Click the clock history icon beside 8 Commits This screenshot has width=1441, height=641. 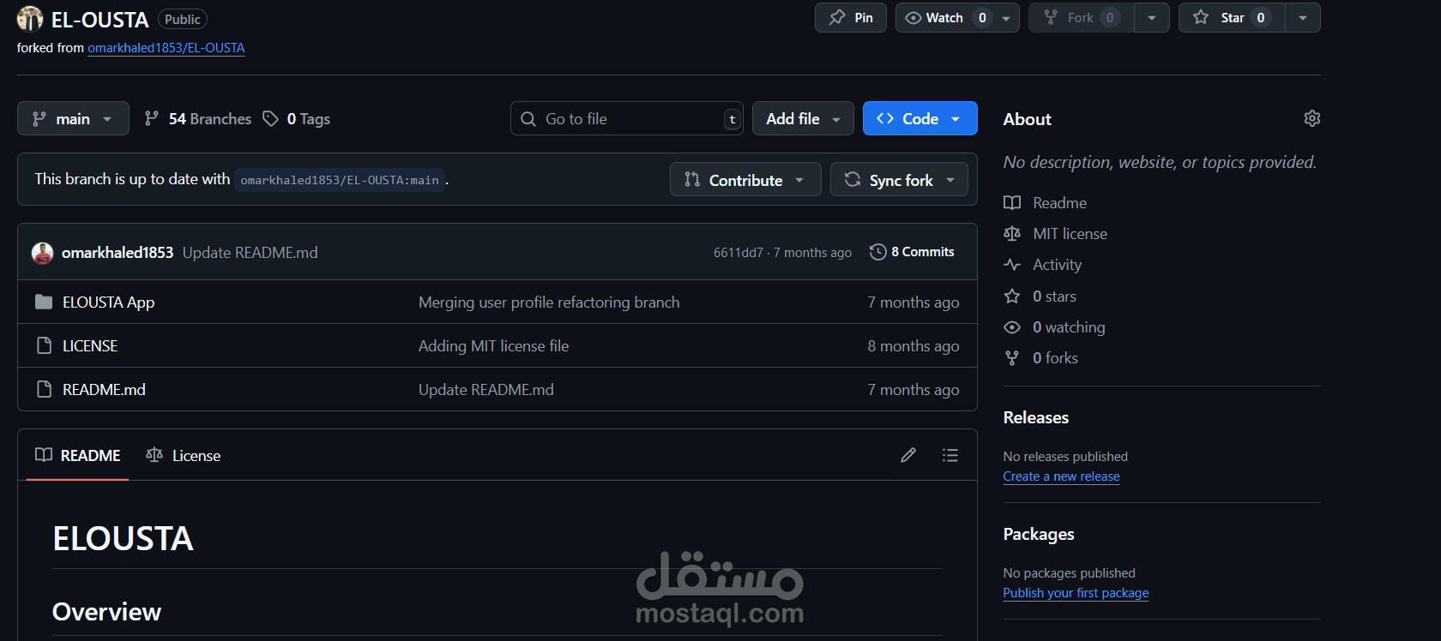click(877, 252)
